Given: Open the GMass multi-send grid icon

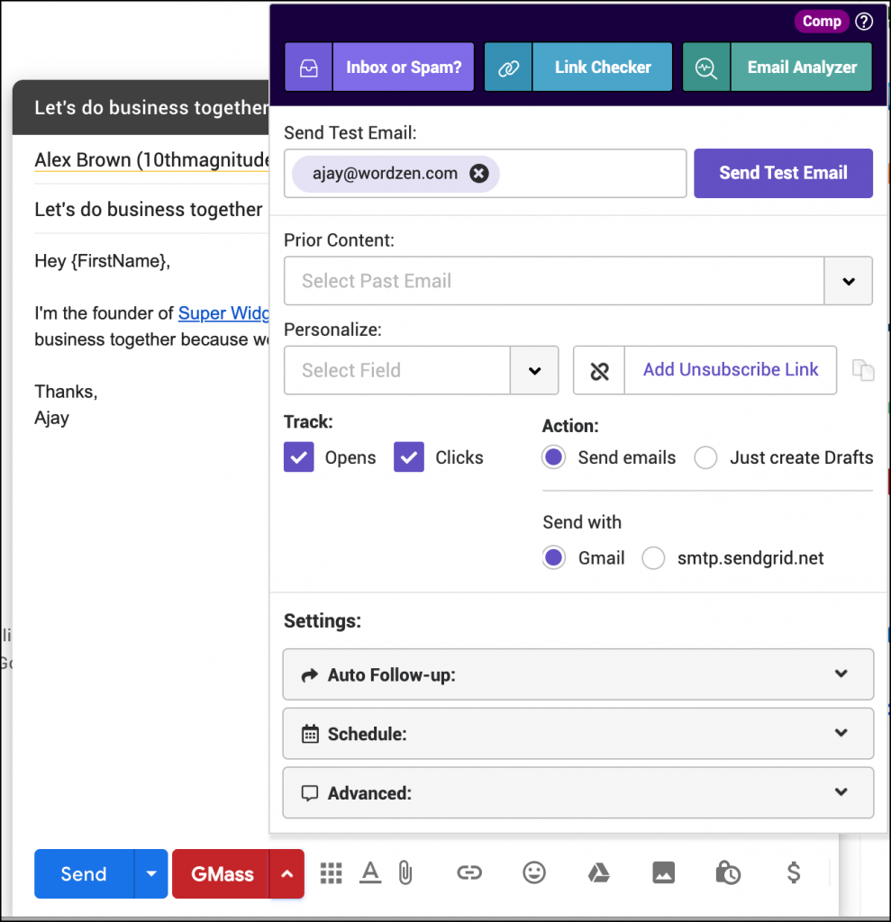Looking at the screenshot, I should click(332, 872).
